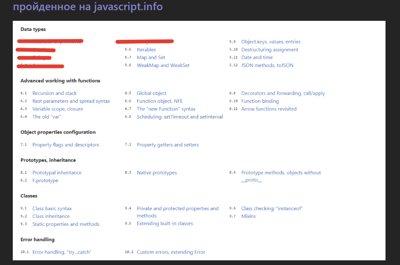
Task: Open Property flags and descriptors link
Action: 66,145
